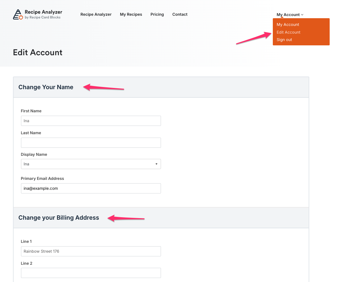
Task: Click Change your Billing Address heading
Action: click(x=59, y=218)
